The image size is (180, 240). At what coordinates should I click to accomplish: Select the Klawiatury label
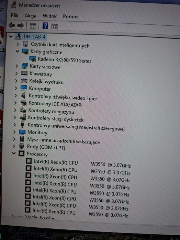(x=41, y=74)
